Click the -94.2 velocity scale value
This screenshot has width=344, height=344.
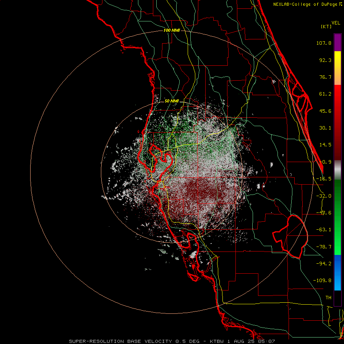point(324,263)
